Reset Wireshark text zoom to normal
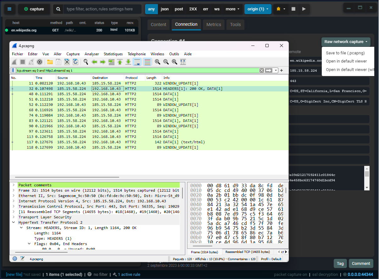379x279 pixels. point(175,62)
